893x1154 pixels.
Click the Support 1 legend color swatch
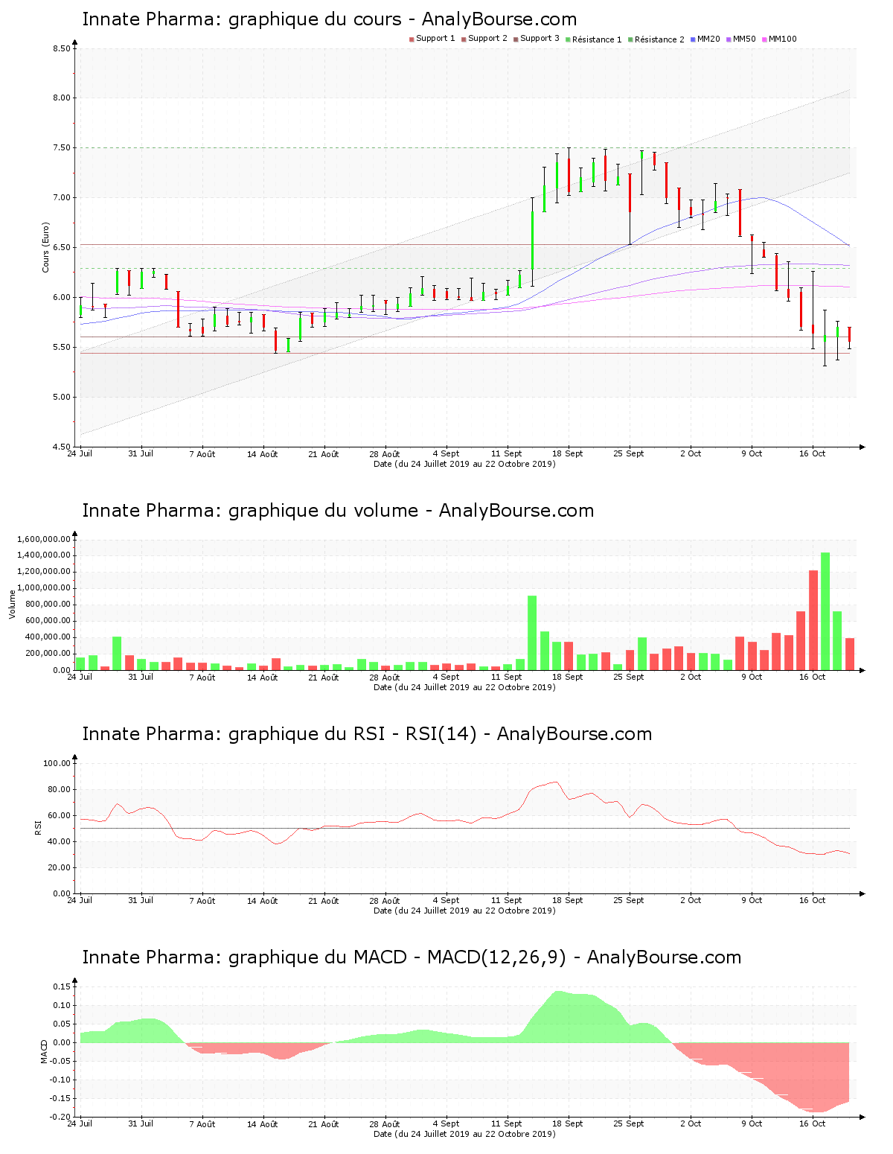[412, 39]
